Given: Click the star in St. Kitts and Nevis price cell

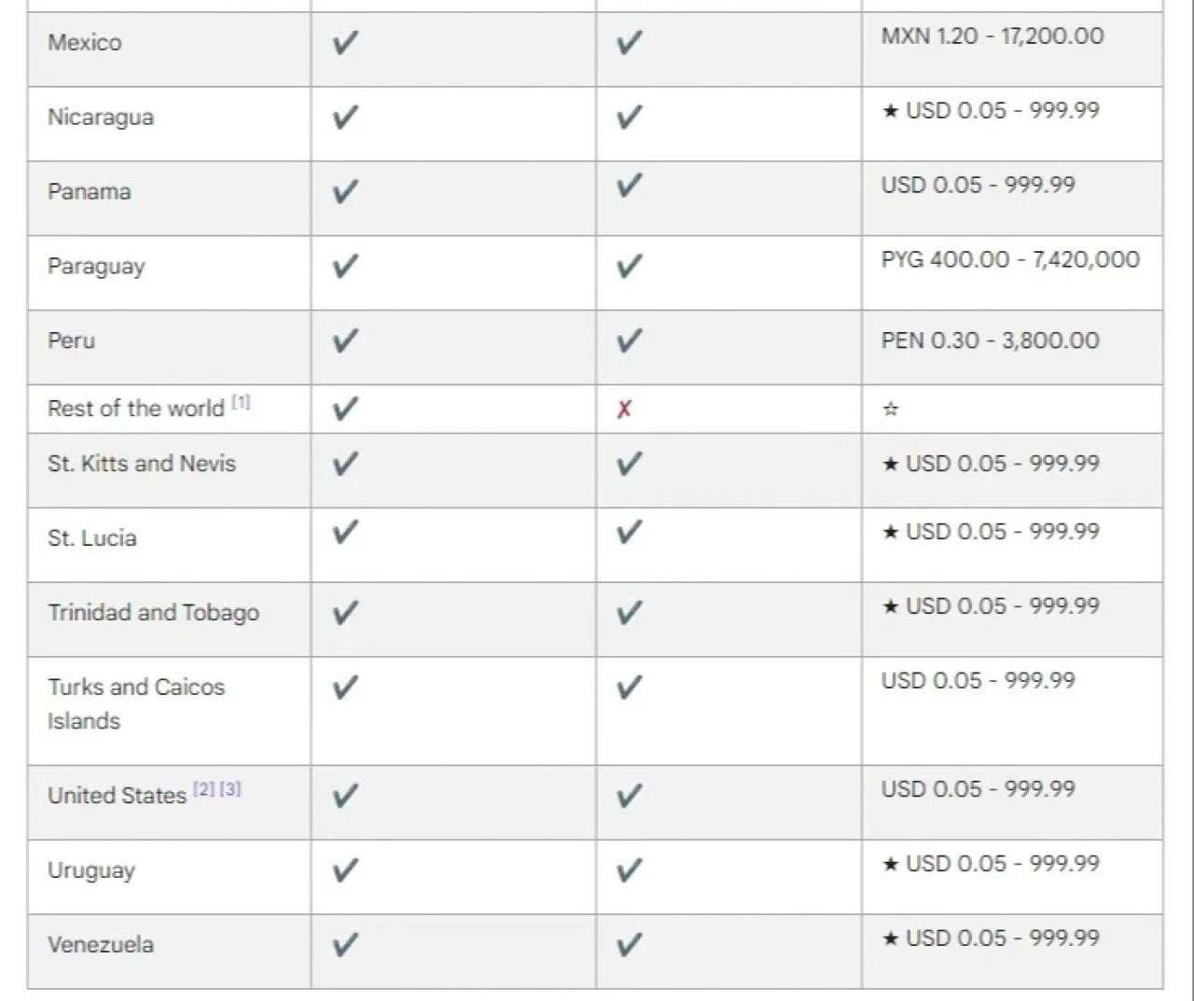Looking at the screenshot, I should (891, 464).
